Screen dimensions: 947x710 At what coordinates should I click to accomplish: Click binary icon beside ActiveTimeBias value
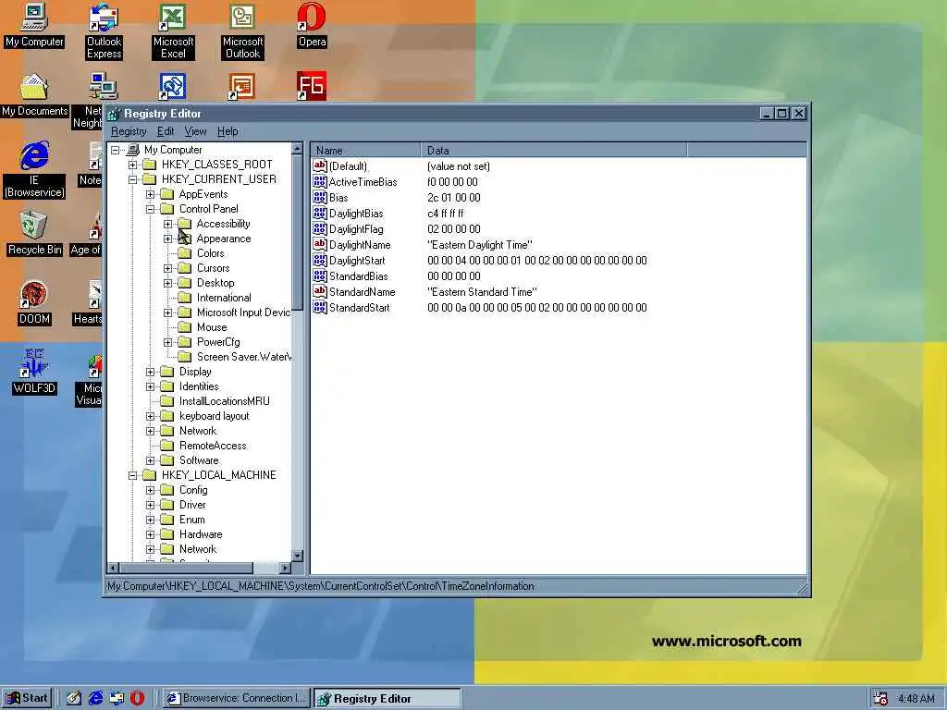pyautogui.click(x=320, y=182)
